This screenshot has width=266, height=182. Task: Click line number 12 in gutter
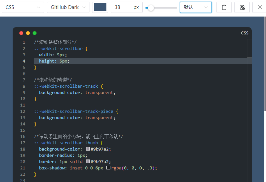coord(23,112)
